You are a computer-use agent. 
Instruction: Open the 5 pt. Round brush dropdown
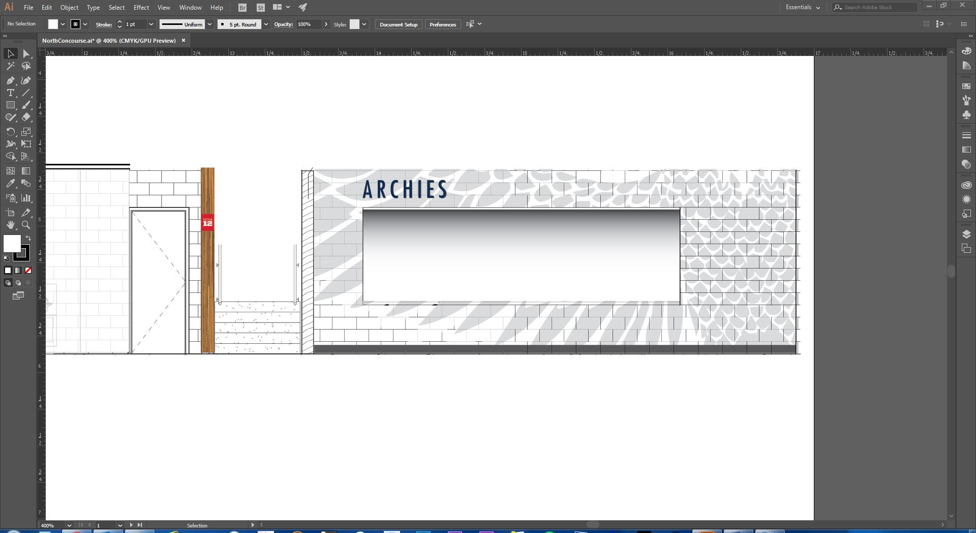pos(266,24)
